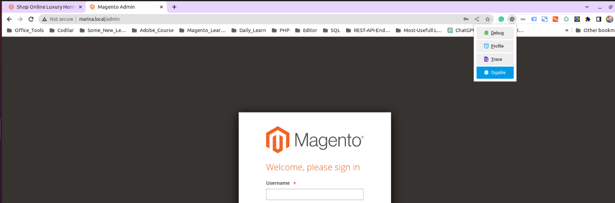Click the 'Welcome, please sign in' heading
The height and width of the screenshot is (203, 615).
click(x=313, y=168)
